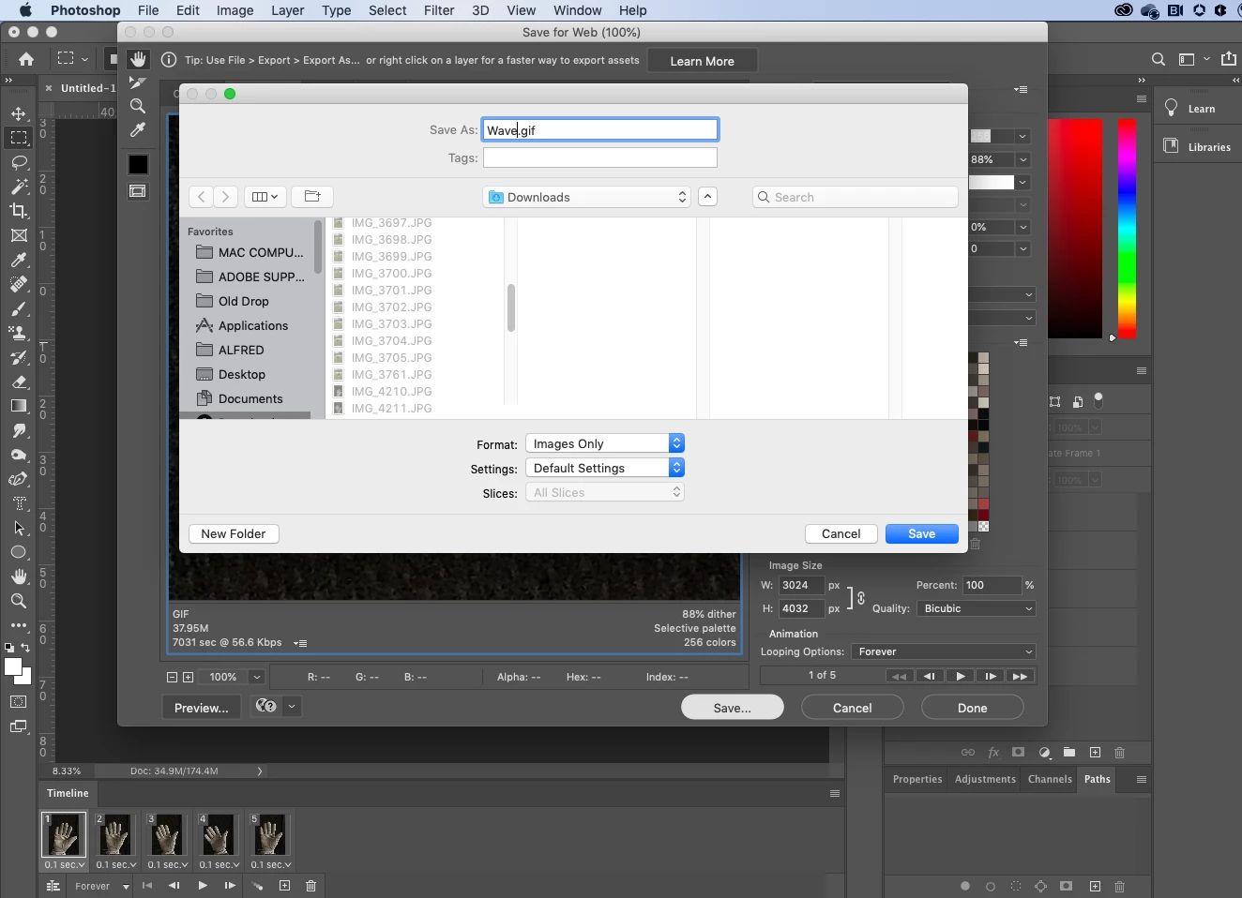1242x898 pixels.
Task: Click default foreground/background colors icon
Action: [x=8, y=648]
